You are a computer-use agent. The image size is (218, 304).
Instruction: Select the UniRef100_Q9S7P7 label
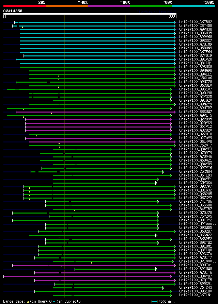point(196,186)
